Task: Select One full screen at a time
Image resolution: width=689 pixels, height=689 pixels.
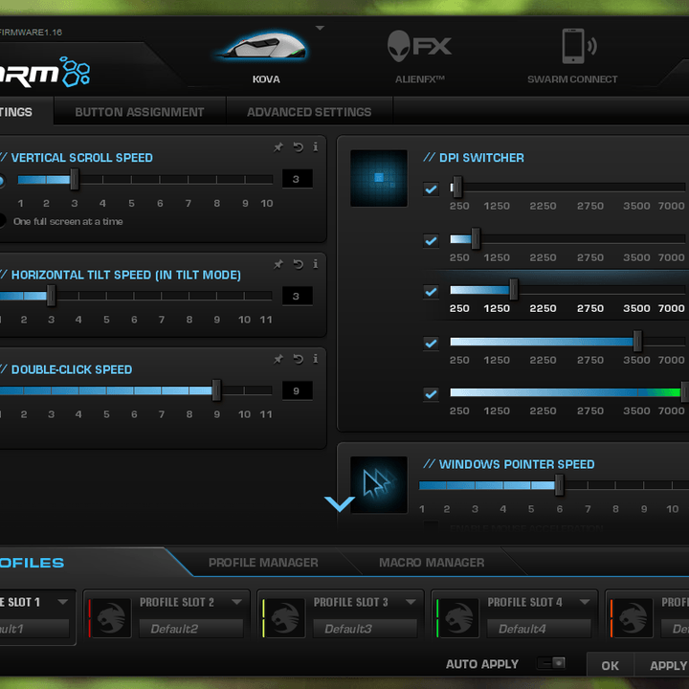Action: [x=2, y=221]
